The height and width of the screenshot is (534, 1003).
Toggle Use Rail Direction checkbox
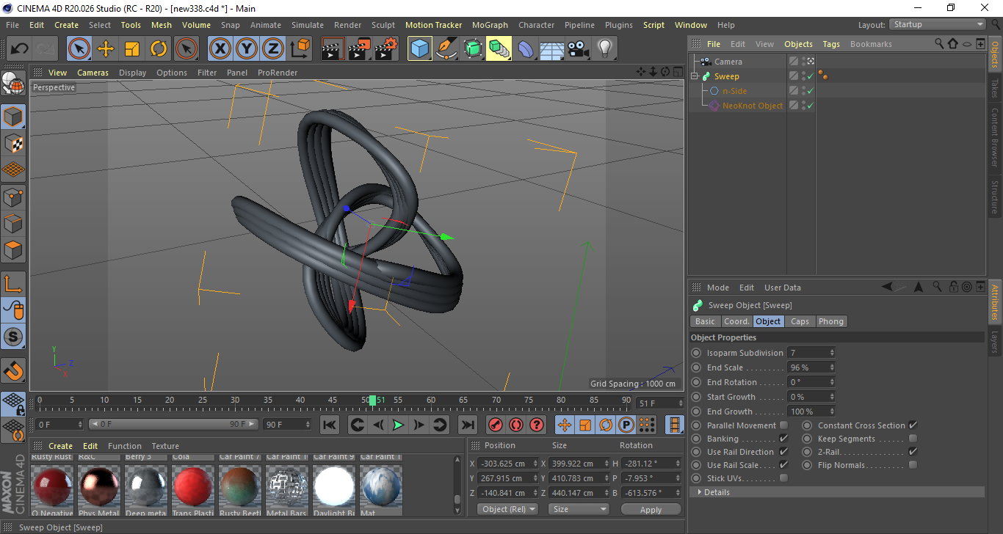pyautogui.click(x=783, y=452)
